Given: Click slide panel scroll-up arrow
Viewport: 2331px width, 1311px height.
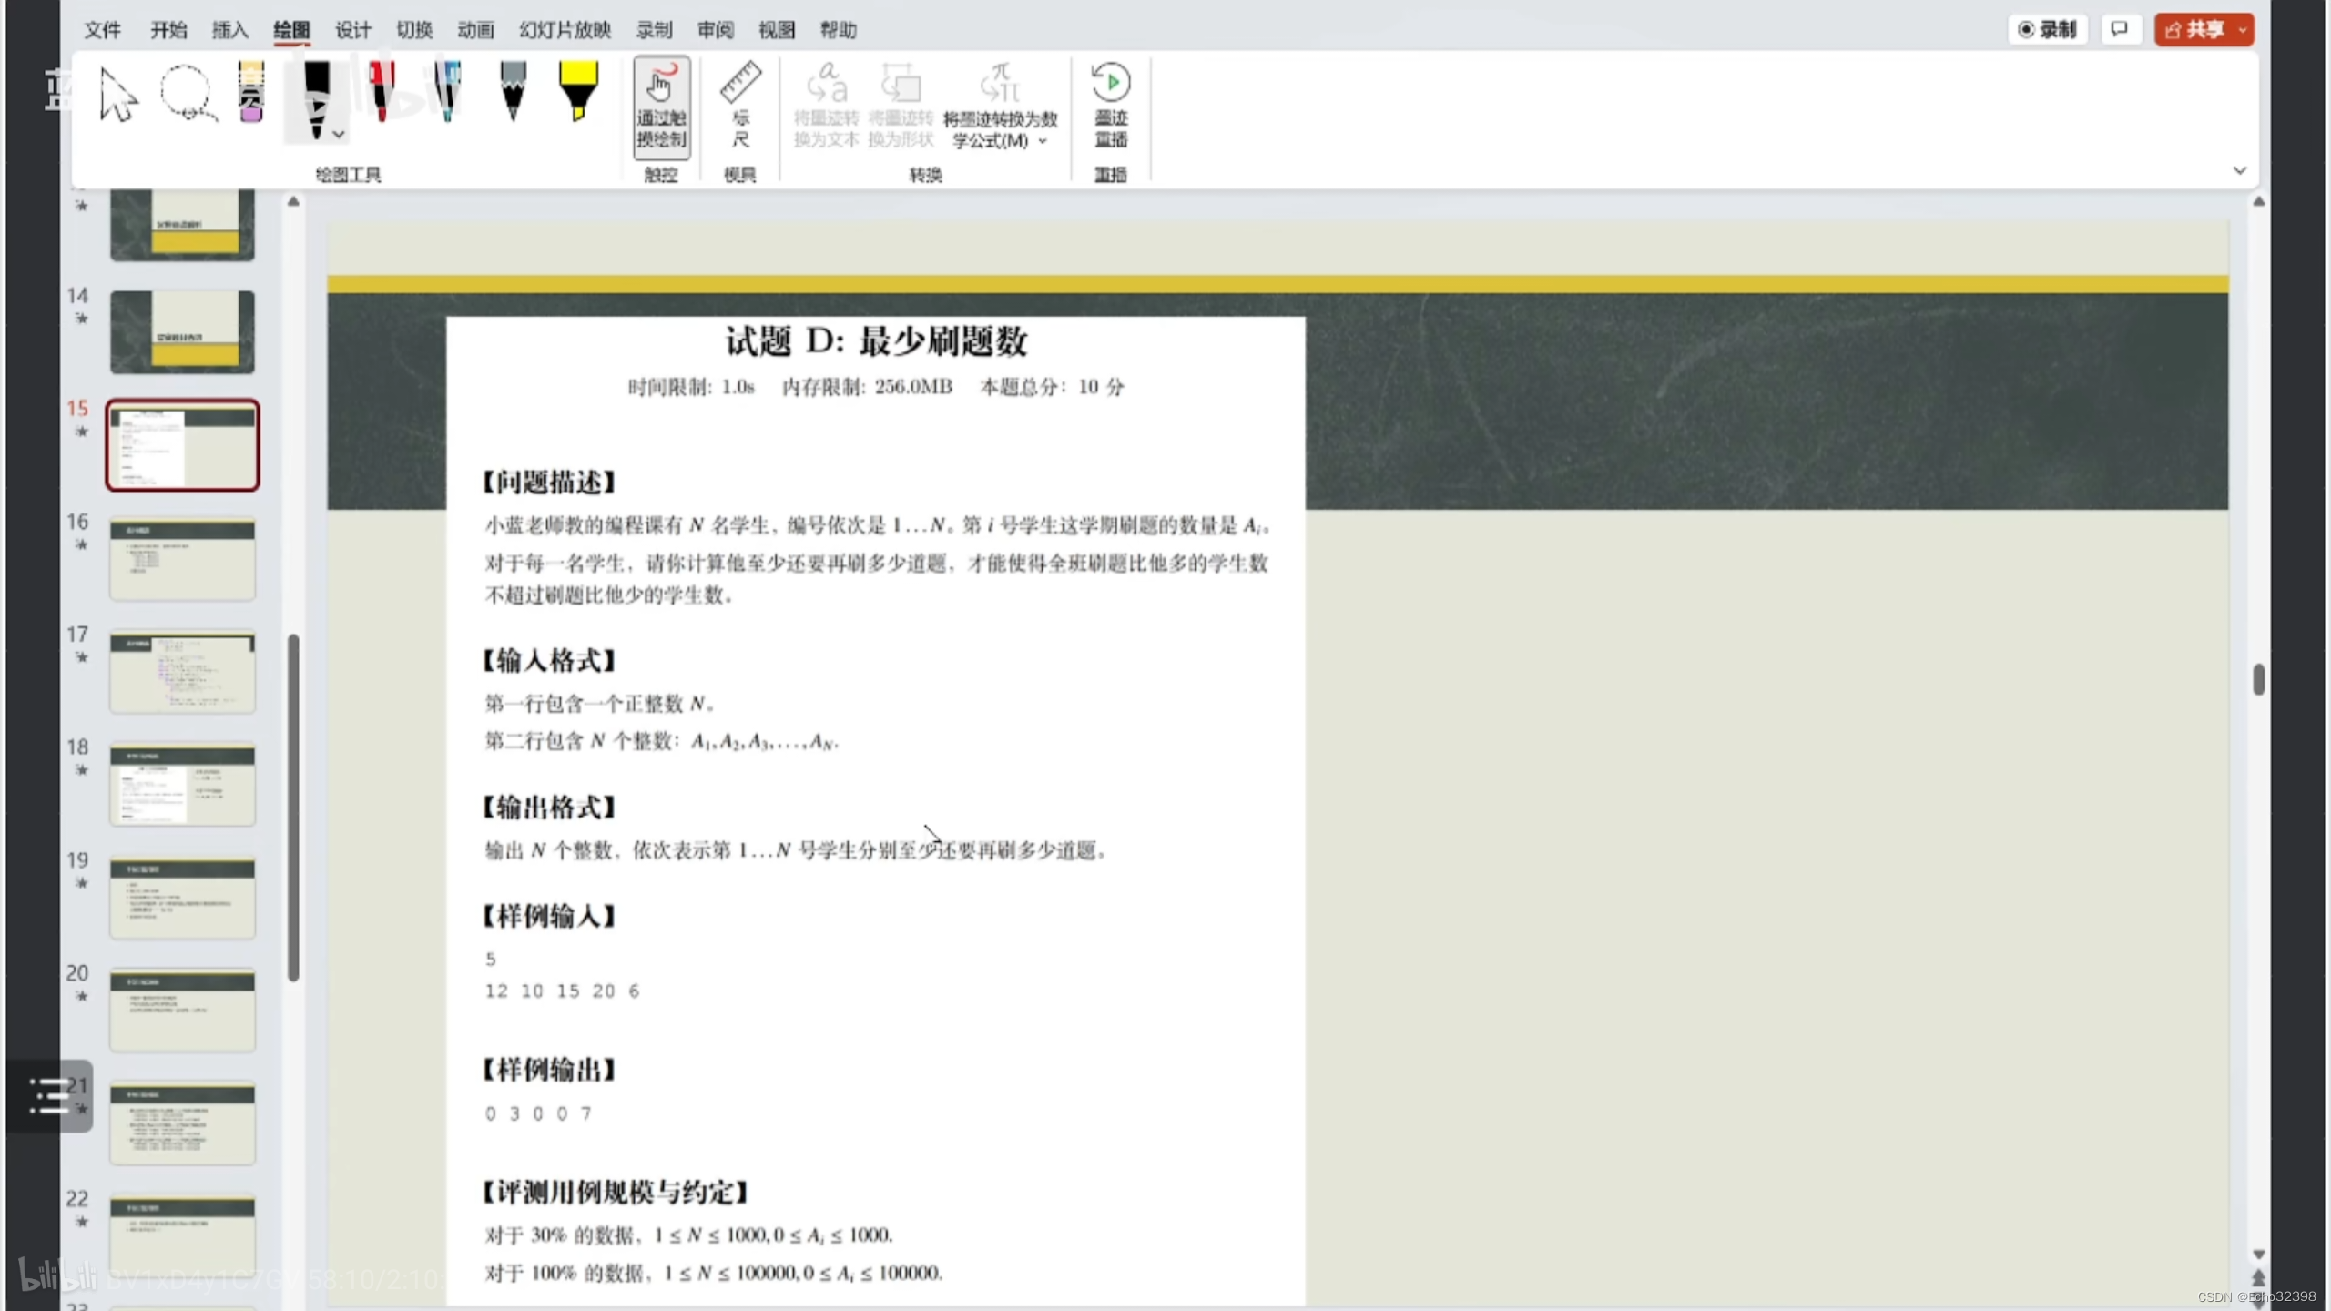Looking at the screenshot, I should pyautogui.click(x=293, y=202).
